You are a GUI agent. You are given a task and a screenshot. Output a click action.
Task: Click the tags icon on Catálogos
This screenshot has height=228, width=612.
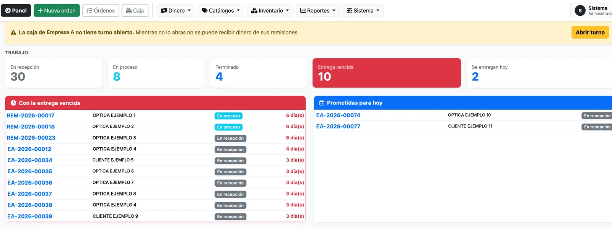(205, 11)
